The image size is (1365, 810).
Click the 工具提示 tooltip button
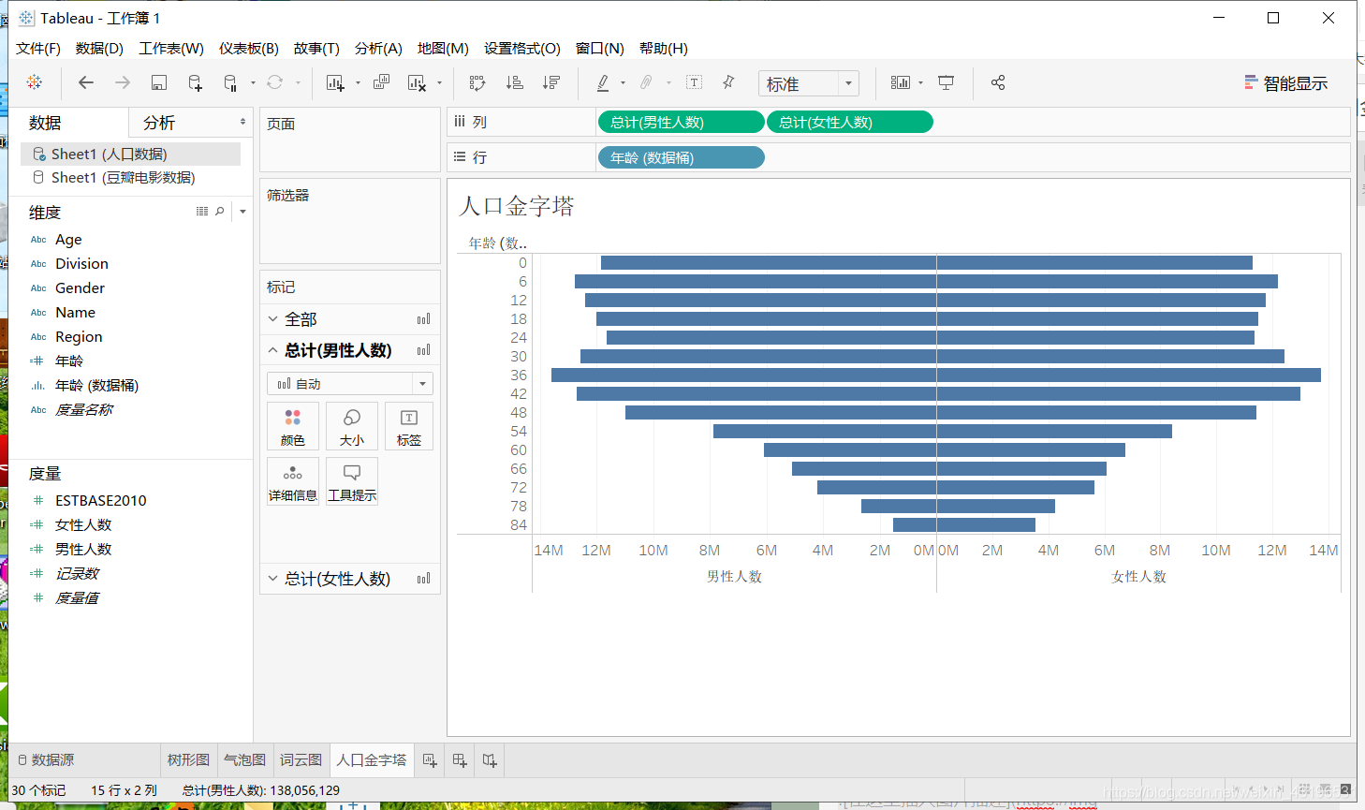[x=352, y=481]
